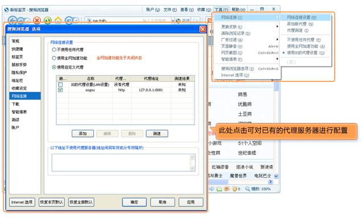Click the 确定 button
362x218 pixels.
point(134,202)
